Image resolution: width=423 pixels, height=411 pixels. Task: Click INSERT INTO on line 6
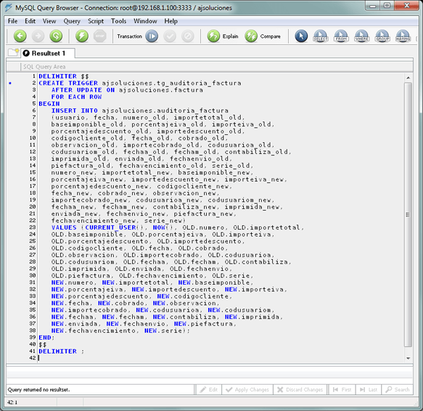[x=75, y=110]
